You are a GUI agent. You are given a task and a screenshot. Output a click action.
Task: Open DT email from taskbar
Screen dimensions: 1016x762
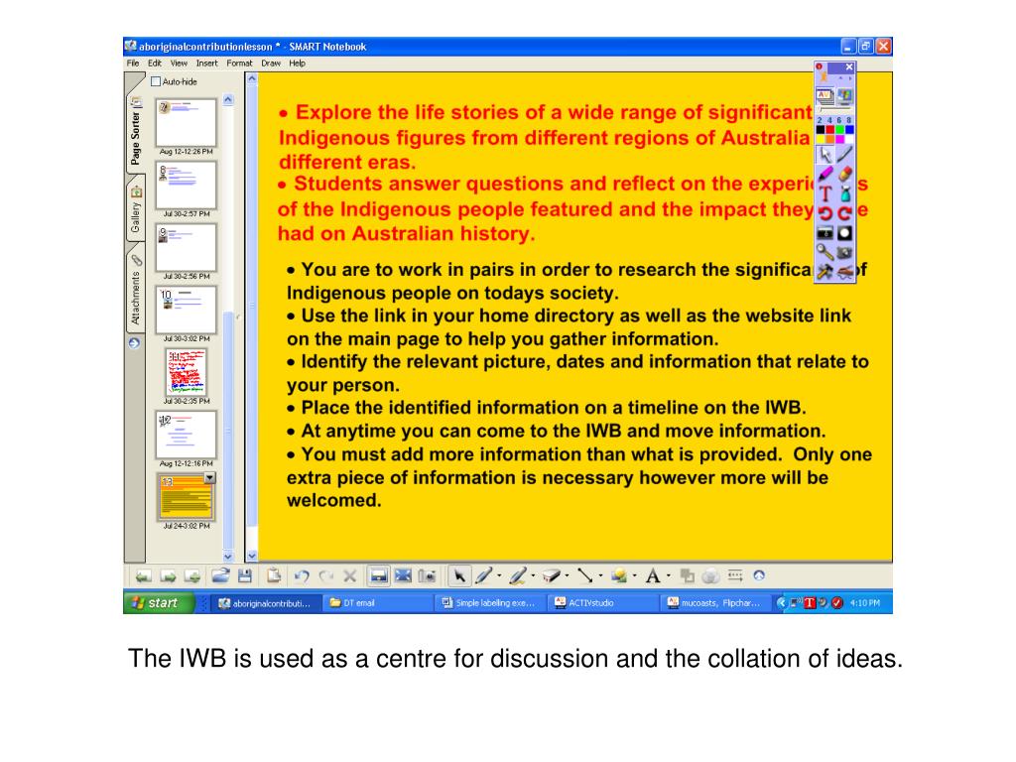(379, 602)
